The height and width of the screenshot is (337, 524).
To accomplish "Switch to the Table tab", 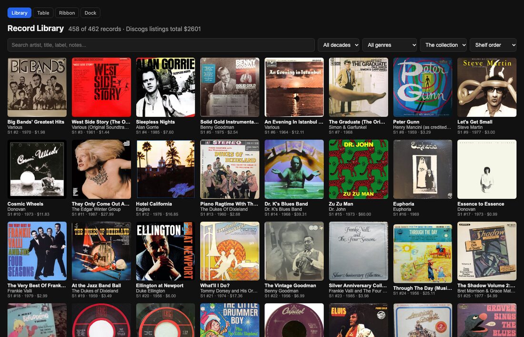I will tap(43, 13).
